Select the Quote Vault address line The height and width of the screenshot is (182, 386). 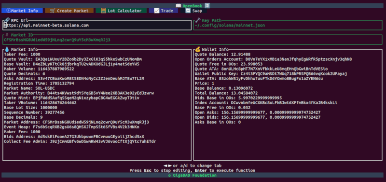click(x=73, y=59)
